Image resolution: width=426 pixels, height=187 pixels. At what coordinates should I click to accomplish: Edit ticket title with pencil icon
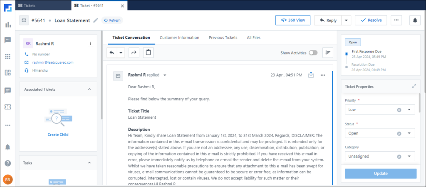(95, 20)
